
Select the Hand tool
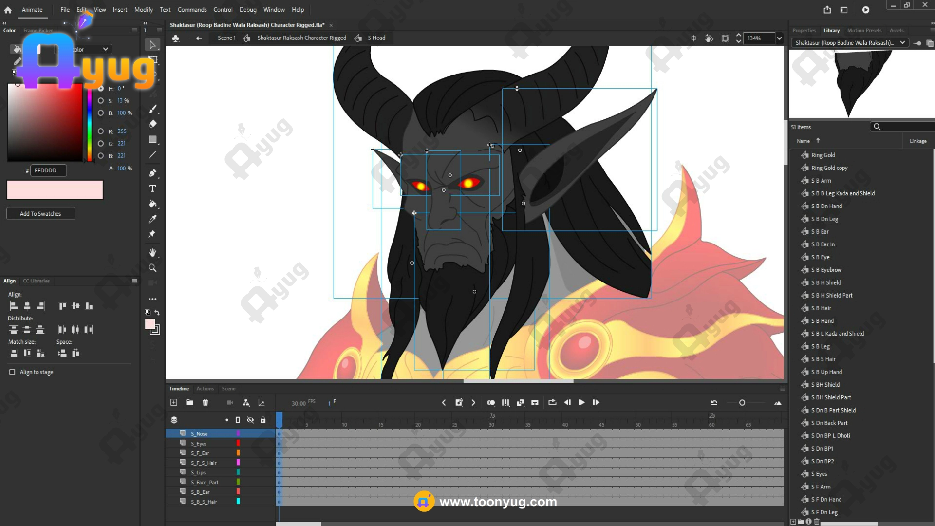(x=152, y=252)
